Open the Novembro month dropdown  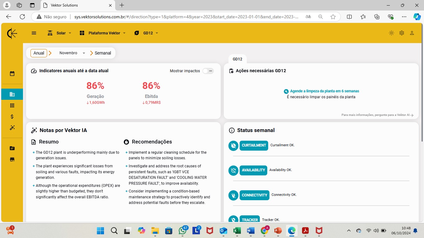click(x=72, y=53)
